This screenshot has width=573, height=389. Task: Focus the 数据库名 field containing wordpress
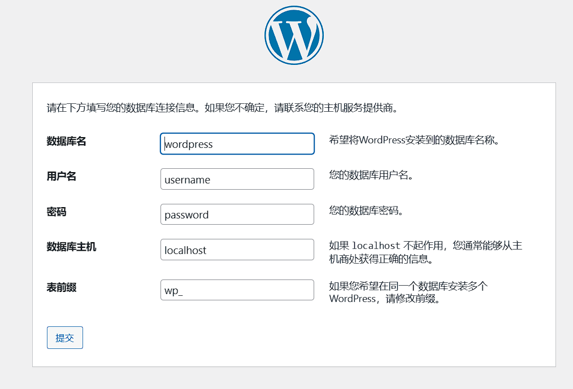(237, 143)
